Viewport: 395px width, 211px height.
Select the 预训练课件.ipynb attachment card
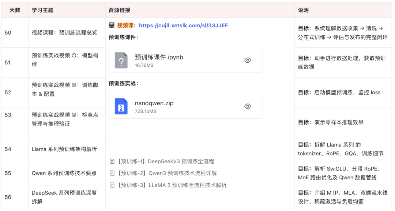pyautogui.click(x=185, y=60)
